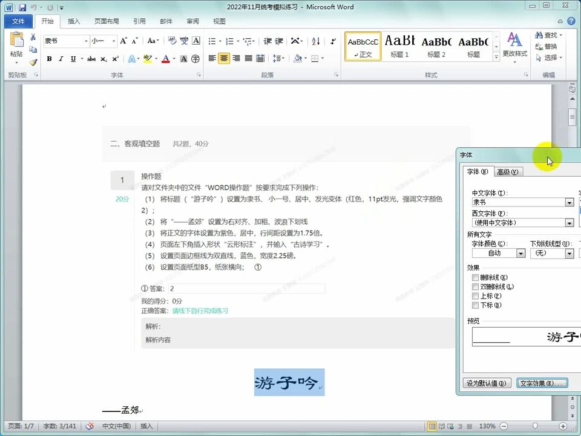The image size is (581, 436).
Task: Apply italic formatting to selected text
Action: [62, 58]
